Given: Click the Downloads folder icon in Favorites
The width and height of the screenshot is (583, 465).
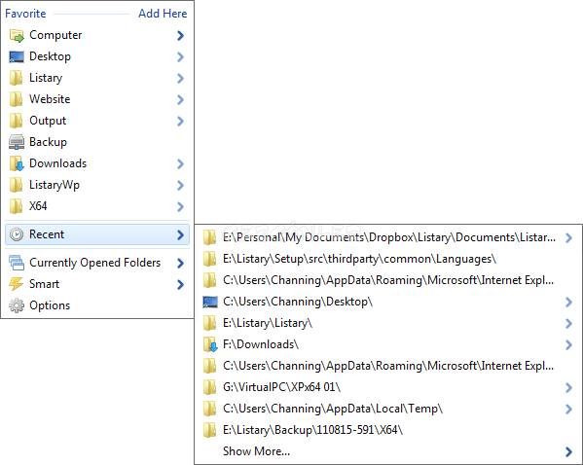Looking at the screenshot, I should click(x=17, y=163).
